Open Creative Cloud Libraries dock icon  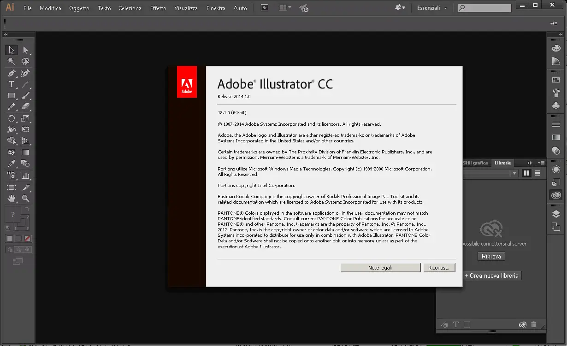click(x=556, y=195)
